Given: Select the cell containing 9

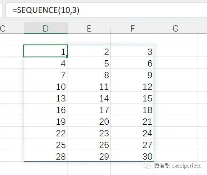Looking at the screenshot, I should click(132, 74).
